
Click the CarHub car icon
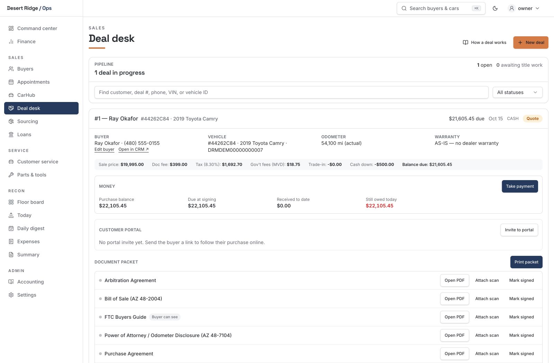[11, 95]
